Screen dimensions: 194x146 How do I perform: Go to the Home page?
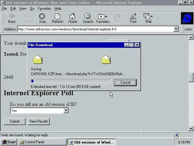(x=73, y=18)
